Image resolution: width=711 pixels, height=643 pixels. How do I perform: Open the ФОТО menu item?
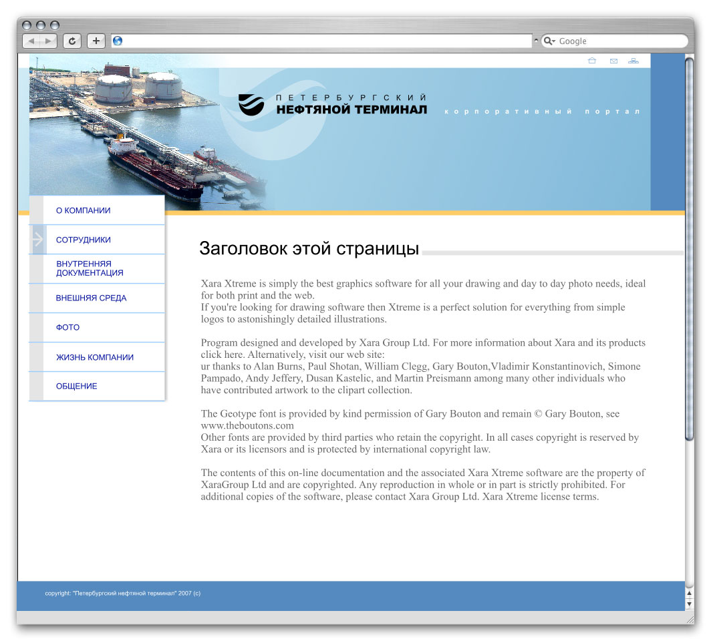pyautogui.click(x=97, y=327)
